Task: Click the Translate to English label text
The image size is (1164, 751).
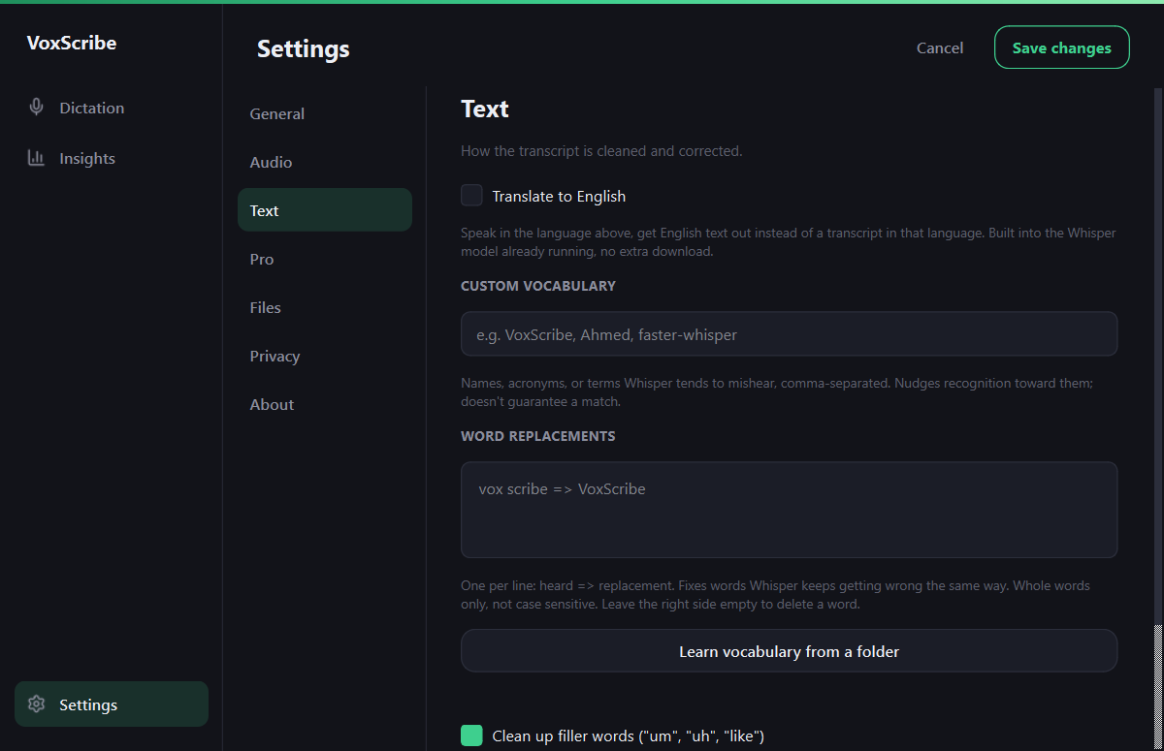Action: point(559,196)
